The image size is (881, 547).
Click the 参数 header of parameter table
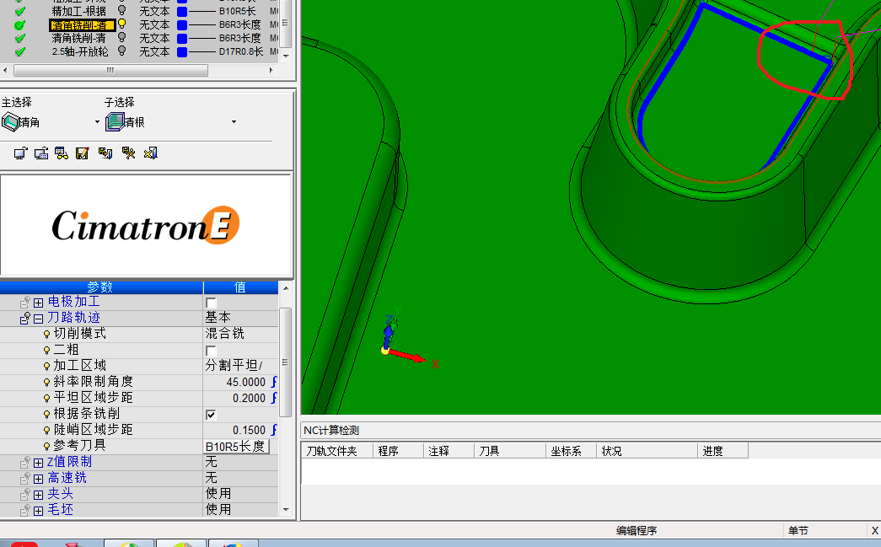[101, 287]
